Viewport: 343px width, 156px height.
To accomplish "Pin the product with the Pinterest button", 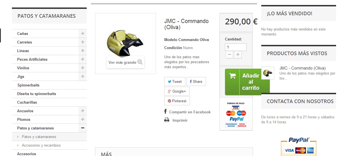I will point(177,101).
